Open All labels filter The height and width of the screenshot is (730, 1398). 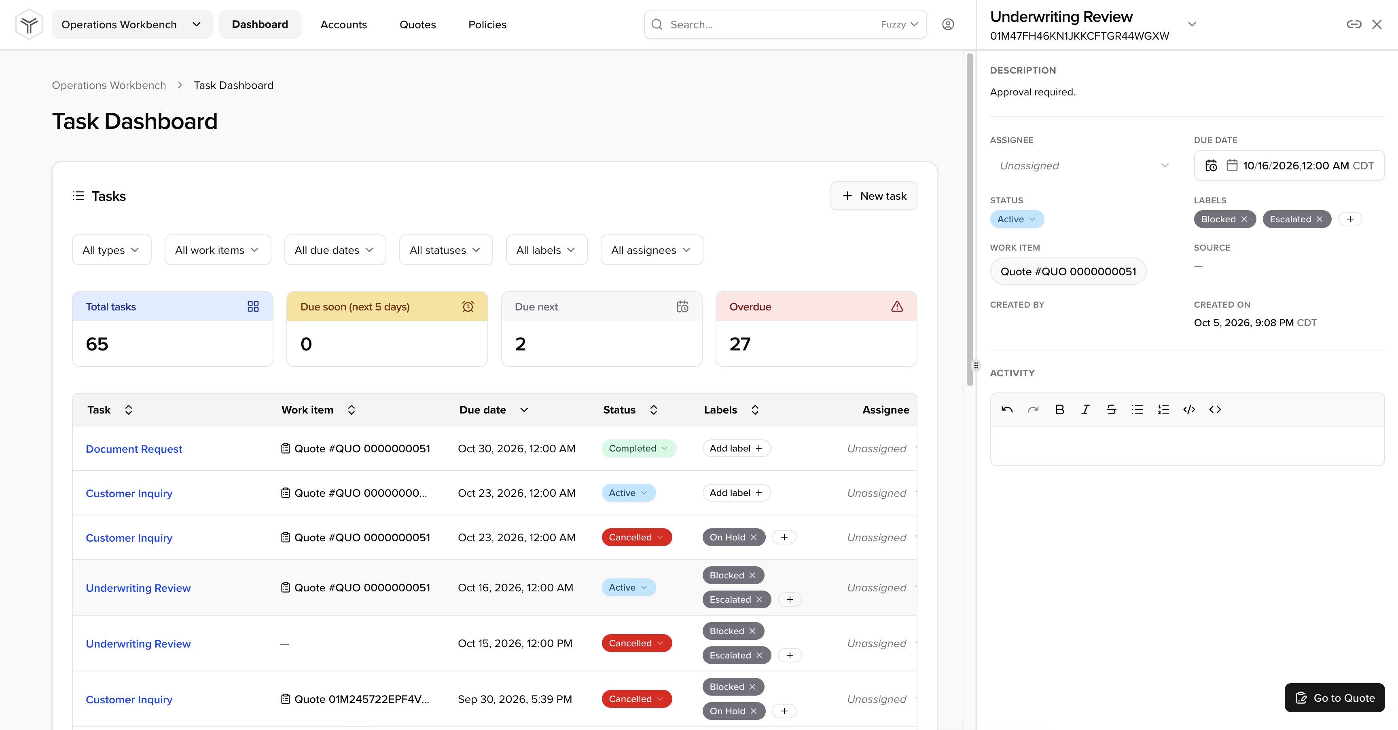(546, 250)
